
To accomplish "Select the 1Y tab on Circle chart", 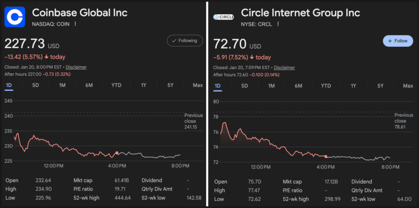I will (354, 86).
